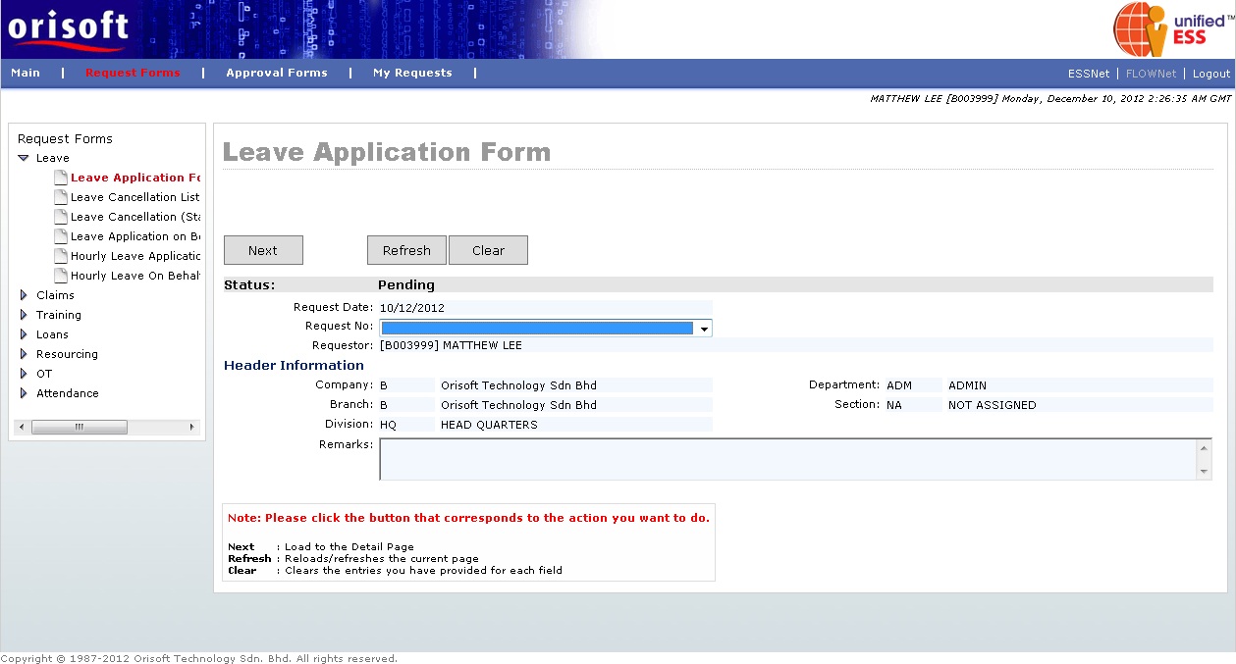Click the Logout link

tap(1211, 74)
